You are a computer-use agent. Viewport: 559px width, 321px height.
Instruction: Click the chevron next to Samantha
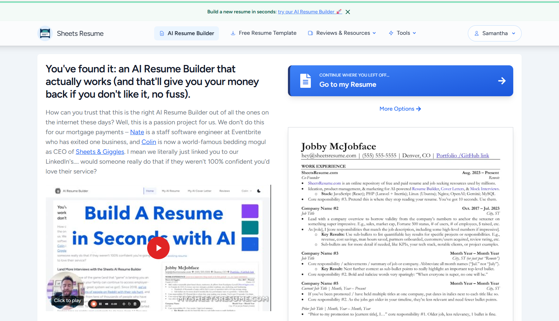pyautogui.click(x=514, y=33)
